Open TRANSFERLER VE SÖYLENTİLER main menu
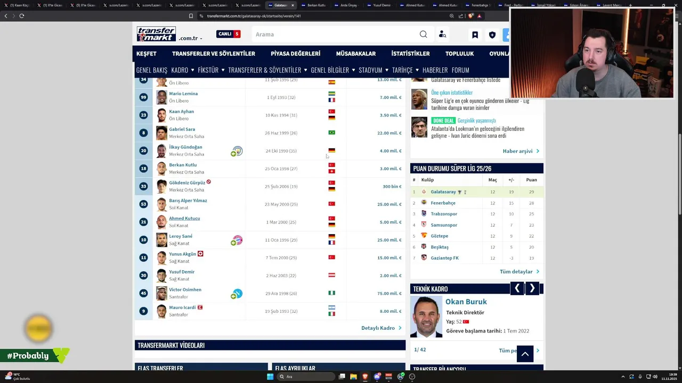The image size is (682, 383). pyautogui.click(x=214, y=54)
